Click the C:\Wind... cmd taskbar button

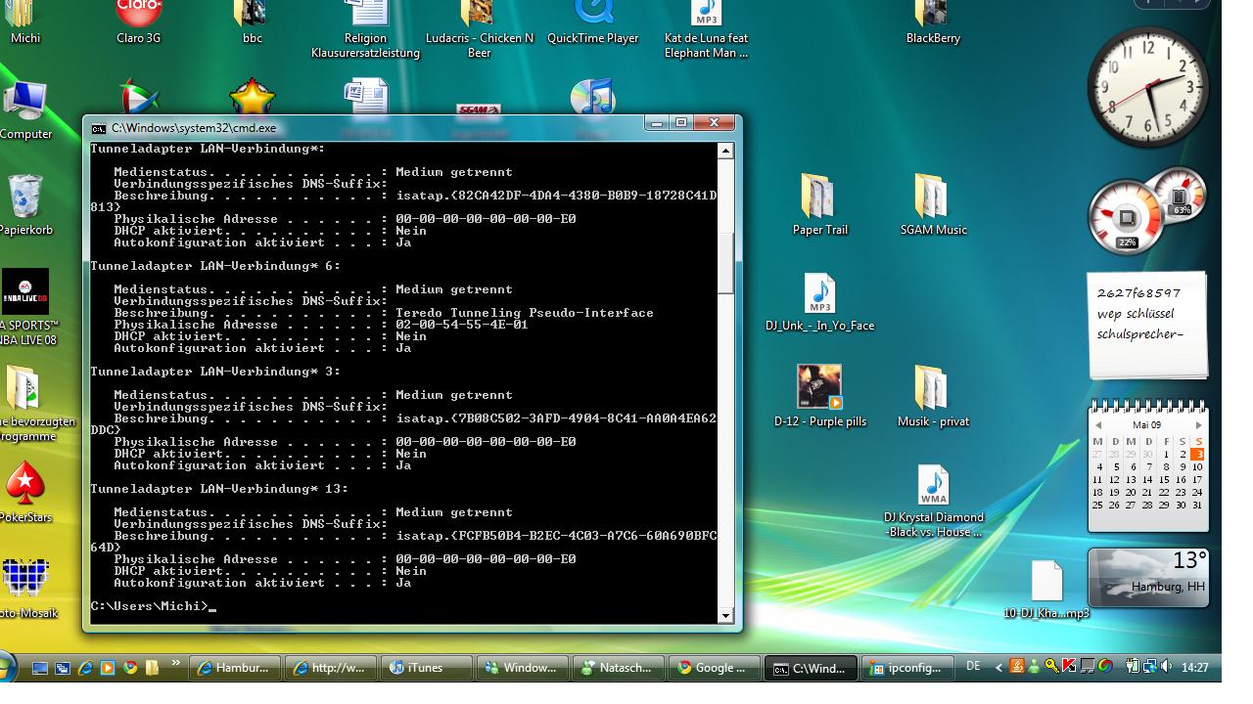[x=811, y=668]
